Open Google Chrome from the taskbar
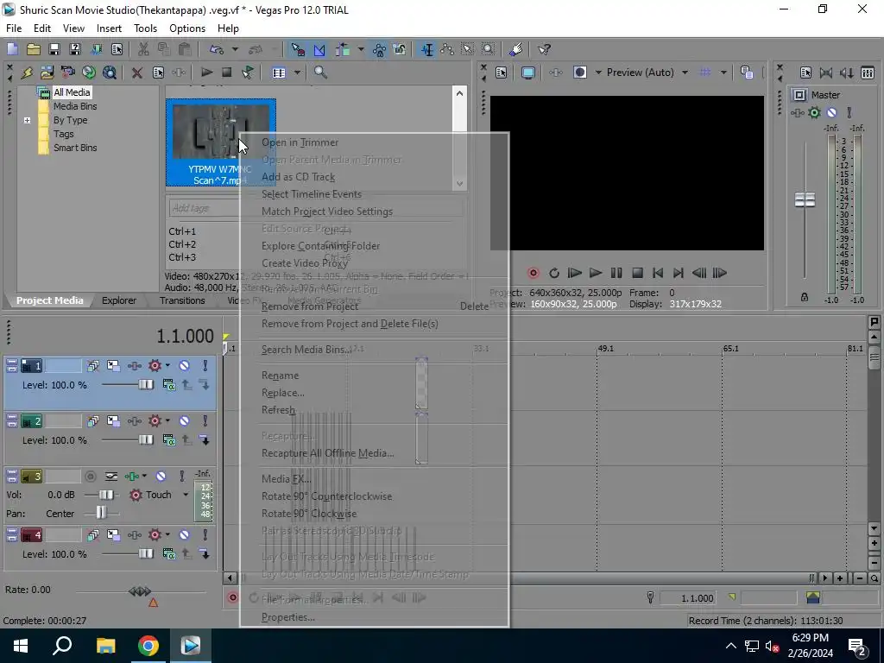This screenshot has height=663, width=884. (148, 646)
